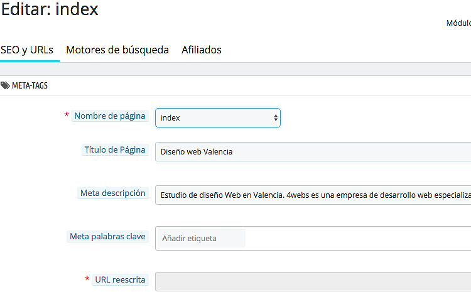The width and height of the screenshot is (471, 292).
Task: Click into the Meta descripción text field
Action: [313, 195]
